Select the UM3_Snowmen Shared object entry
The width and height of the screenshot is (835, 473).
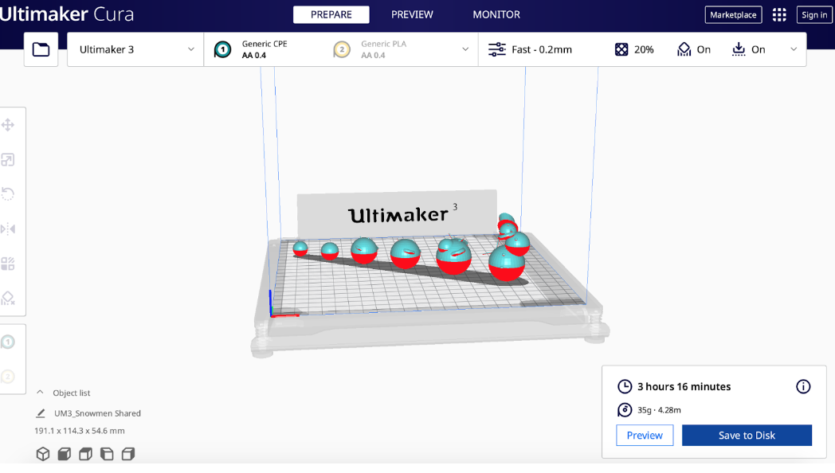(x=97, y=413)
